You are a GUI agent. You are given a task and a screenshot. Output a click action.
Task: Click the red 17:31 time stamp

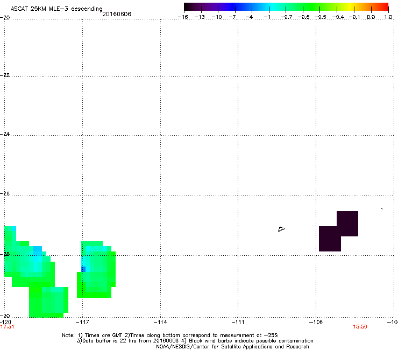(x=7, y=327)
